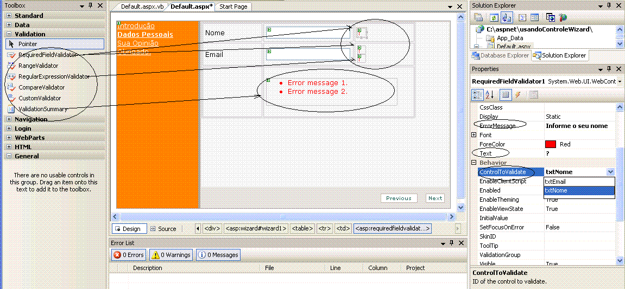Toggle the 0 Messages filter

(x=218, y=255)
